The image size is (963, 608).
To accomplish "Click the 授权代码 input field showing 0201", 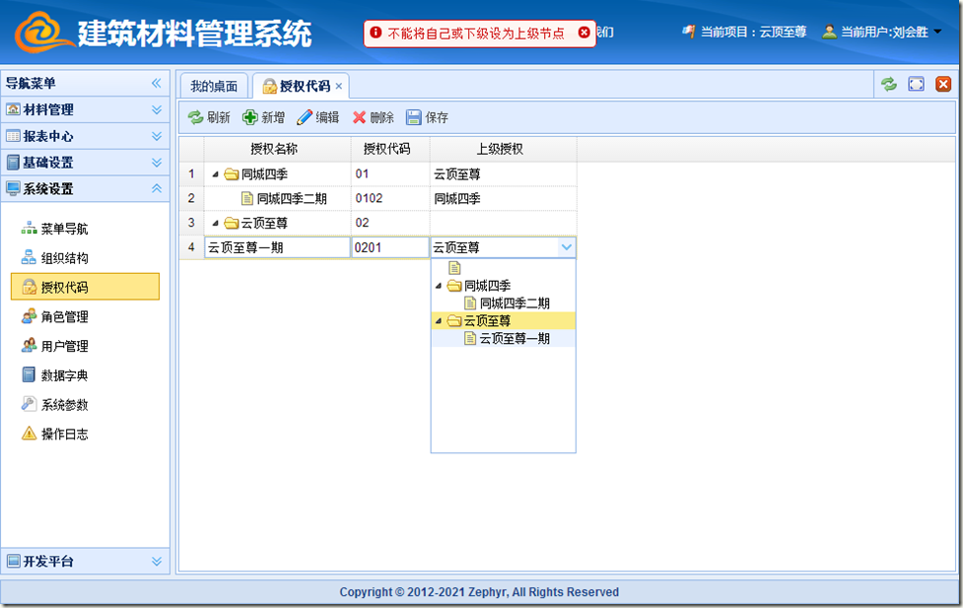I will click(389, 247).
